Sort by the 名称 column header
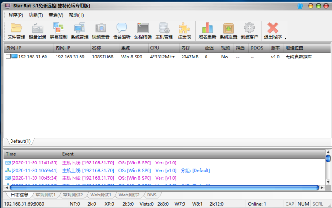 pos(104,48)
